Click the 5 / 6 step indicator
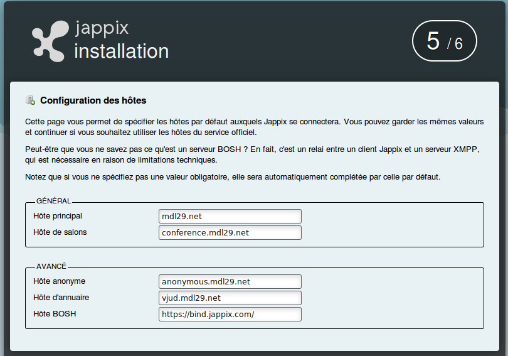Viewport: 508px width, 356px height. 444,41
